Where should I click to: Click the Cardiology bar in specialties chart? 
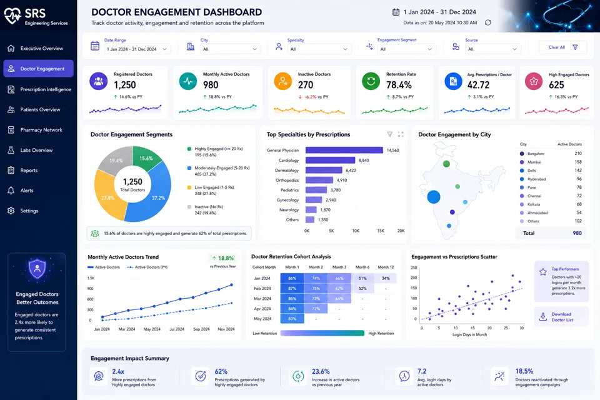(330, 161)
